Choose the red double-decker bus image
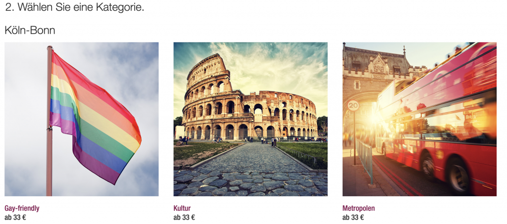 [419, 119]
